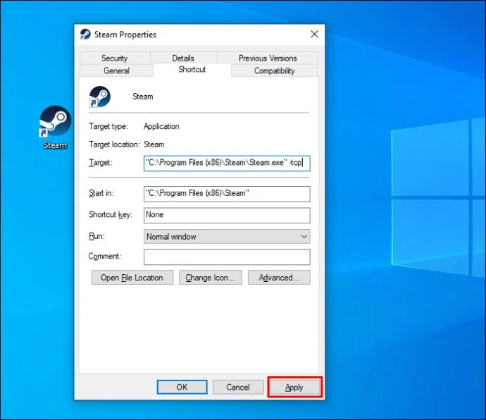Open the Compatibility tab
Screen dimensions: 486x420
click(274, 70)
